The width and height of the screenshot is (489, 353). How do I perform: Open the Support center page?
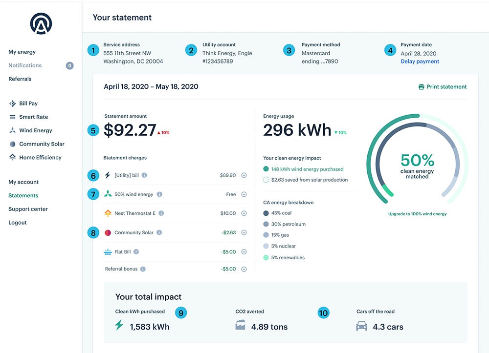coord(28,209)
